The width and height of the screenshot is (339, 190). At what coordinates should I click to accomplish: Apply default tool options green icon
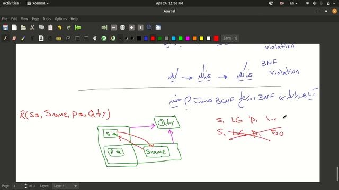click(x=104, y=39)
